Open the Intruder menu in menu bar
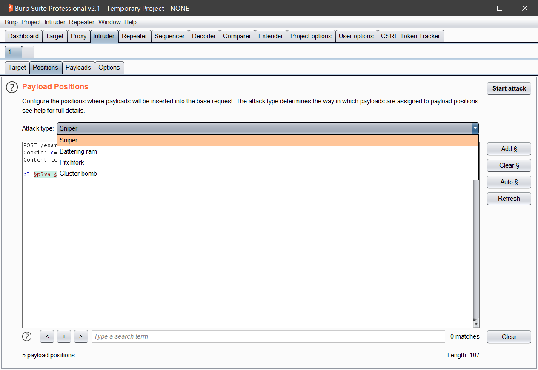Image resolution: width=538 pixels, height=370 pixels. point(55,22)
